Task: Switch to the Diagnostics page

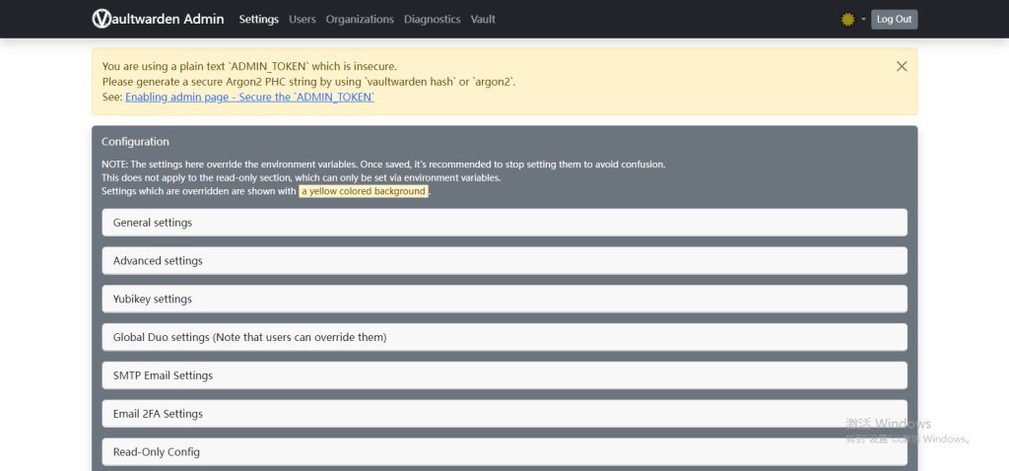Action: coord(432,19)
